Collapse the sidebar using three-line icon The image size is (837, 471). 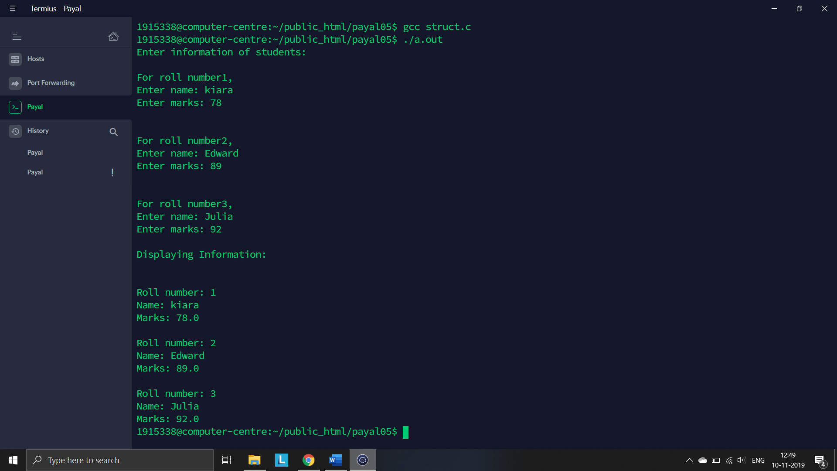point(17,37)
